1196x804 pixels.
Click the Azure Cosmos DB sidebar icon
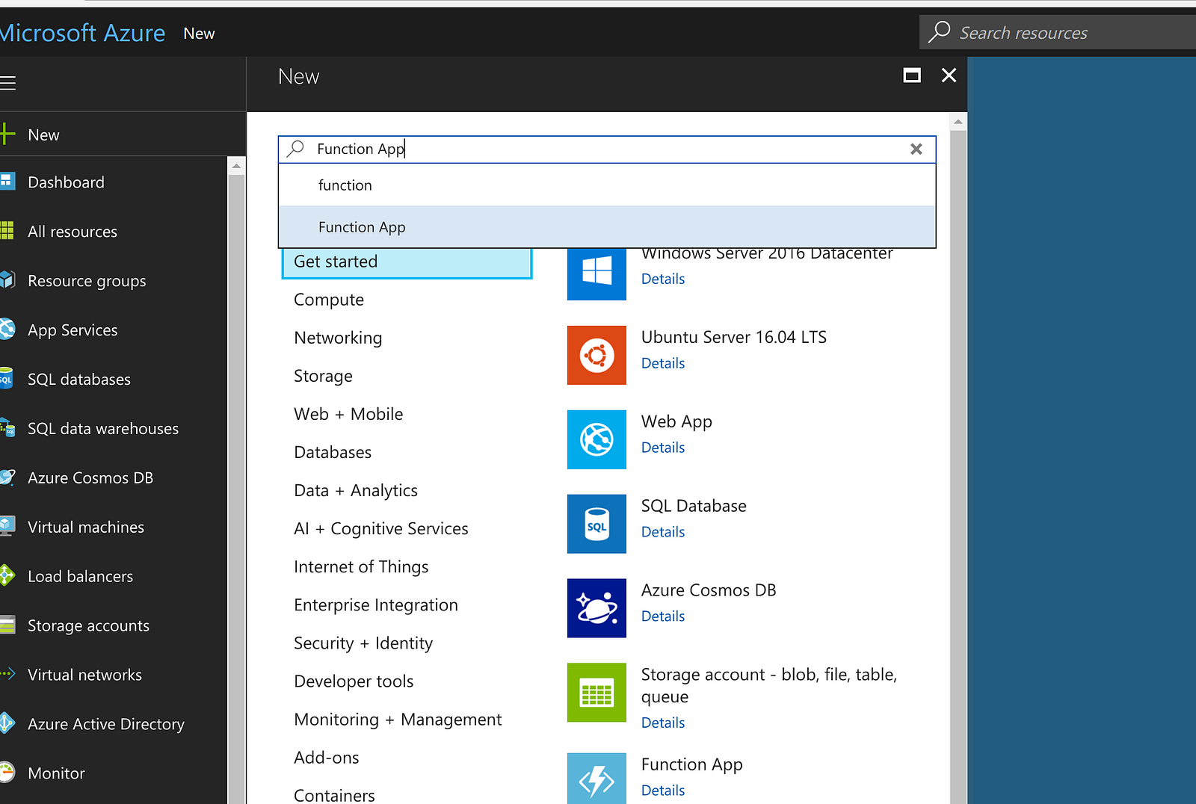pos(7,477)
